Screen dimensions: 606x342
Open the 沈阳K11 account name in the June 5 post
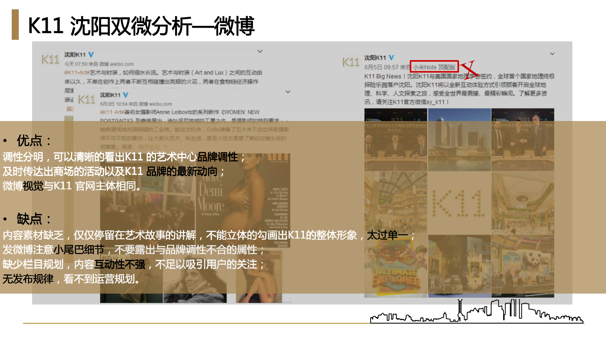click(x=375, y=58)
